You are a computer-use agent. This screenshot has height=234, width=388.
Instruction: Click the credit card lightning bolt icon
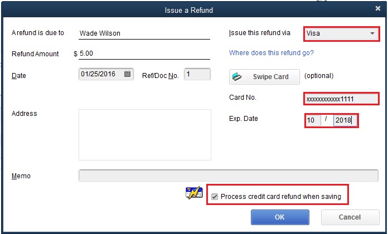(x=194, y=193)
